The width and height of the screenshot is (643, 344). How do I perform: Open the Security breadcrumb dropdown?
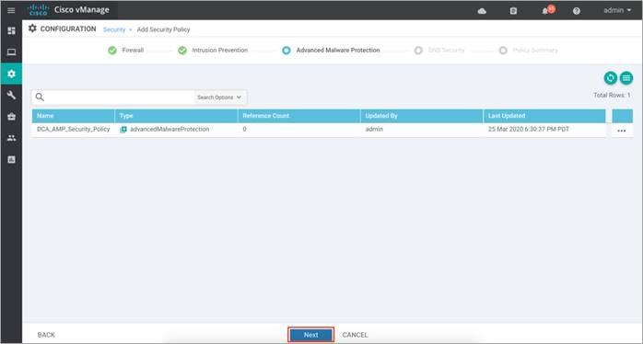click(x=118, y=29)
